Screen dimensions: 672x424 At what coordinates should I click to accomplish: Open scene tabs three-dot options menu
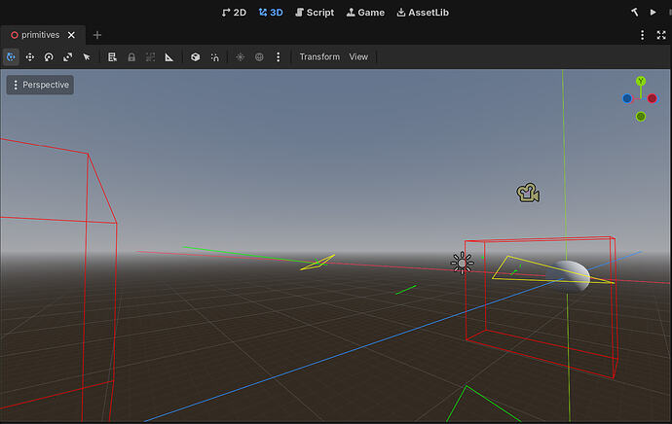click(x=642, y=35)
